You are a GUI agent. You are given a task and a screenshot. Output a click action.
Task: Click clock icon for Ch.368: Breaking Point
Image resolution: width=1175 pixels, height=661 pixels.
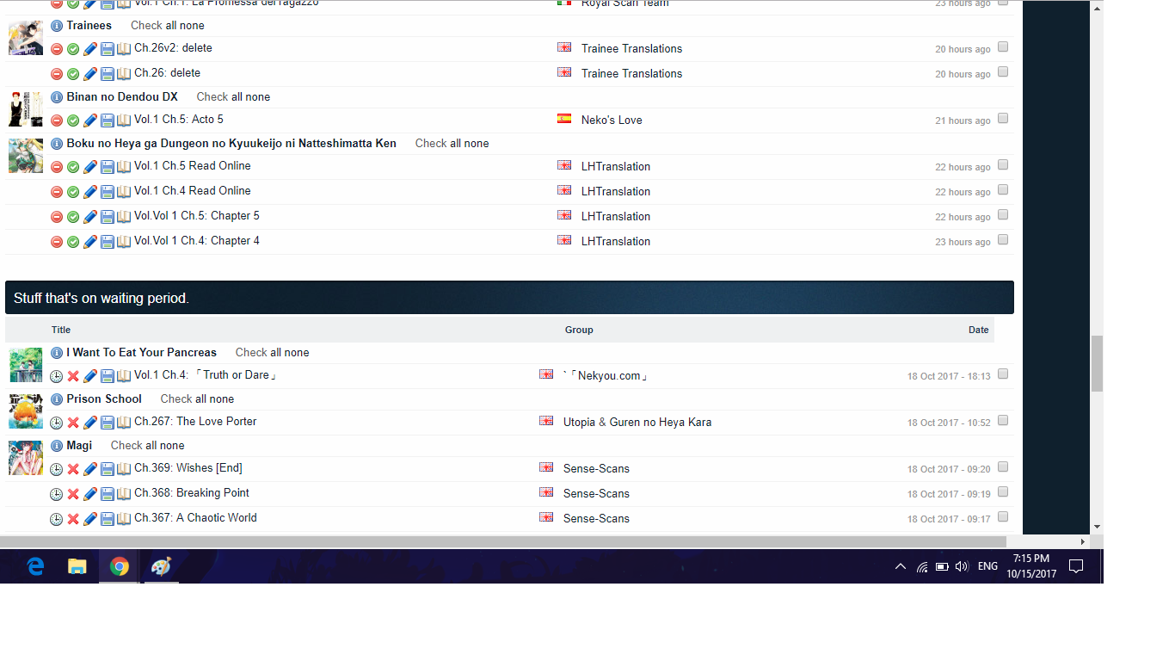tap(56, 494)
